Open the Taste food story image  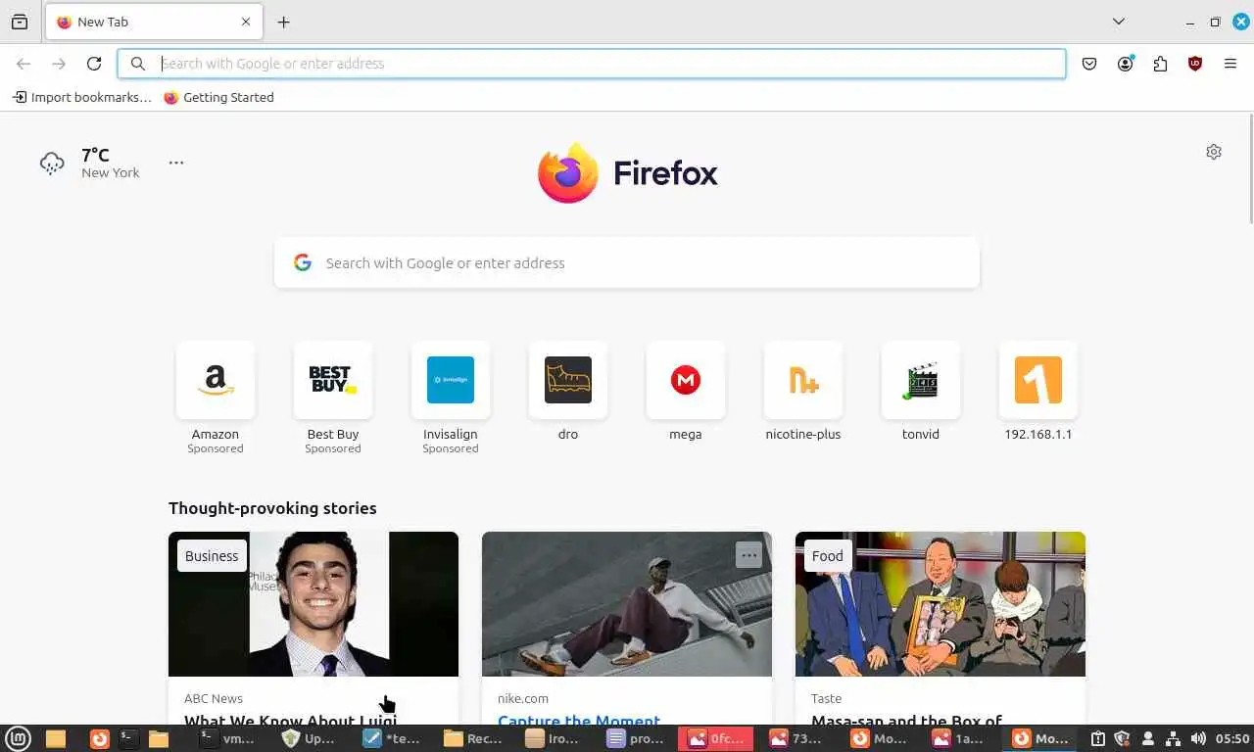point(940,604)
